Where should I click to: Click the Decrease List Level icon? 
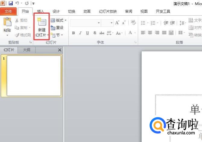pos(166,23)
